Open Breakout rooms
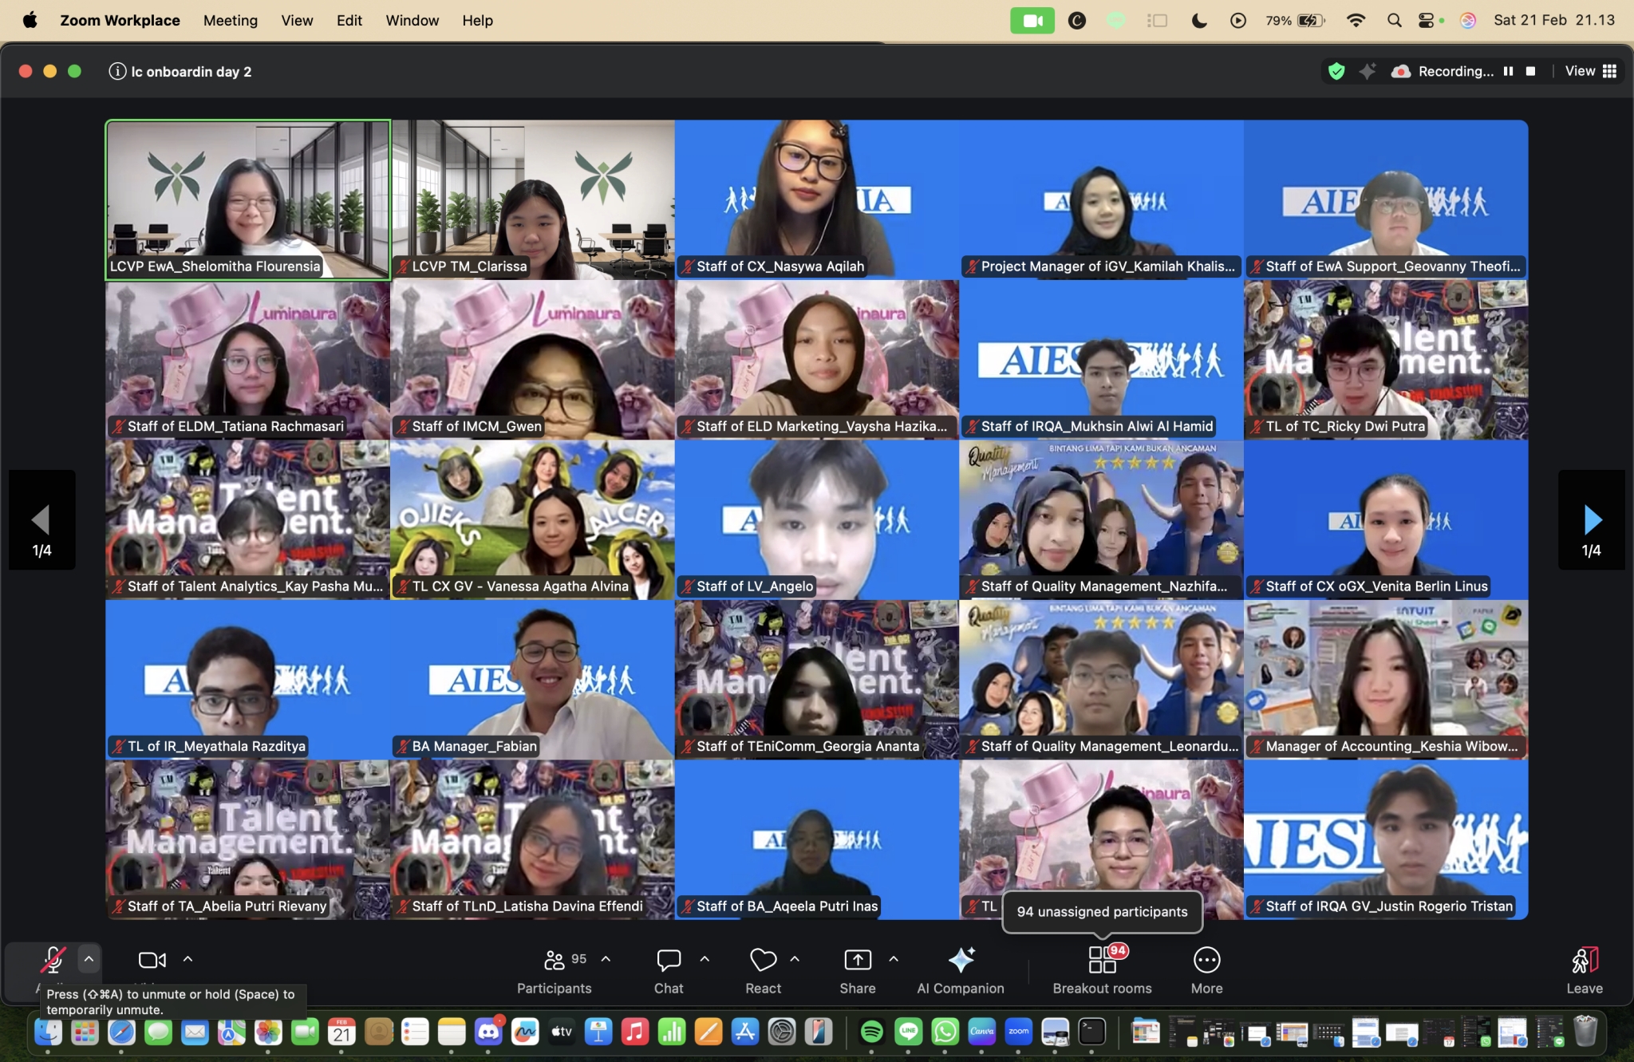Viewport: 1634px width, 1062px height. [1102, 960]
